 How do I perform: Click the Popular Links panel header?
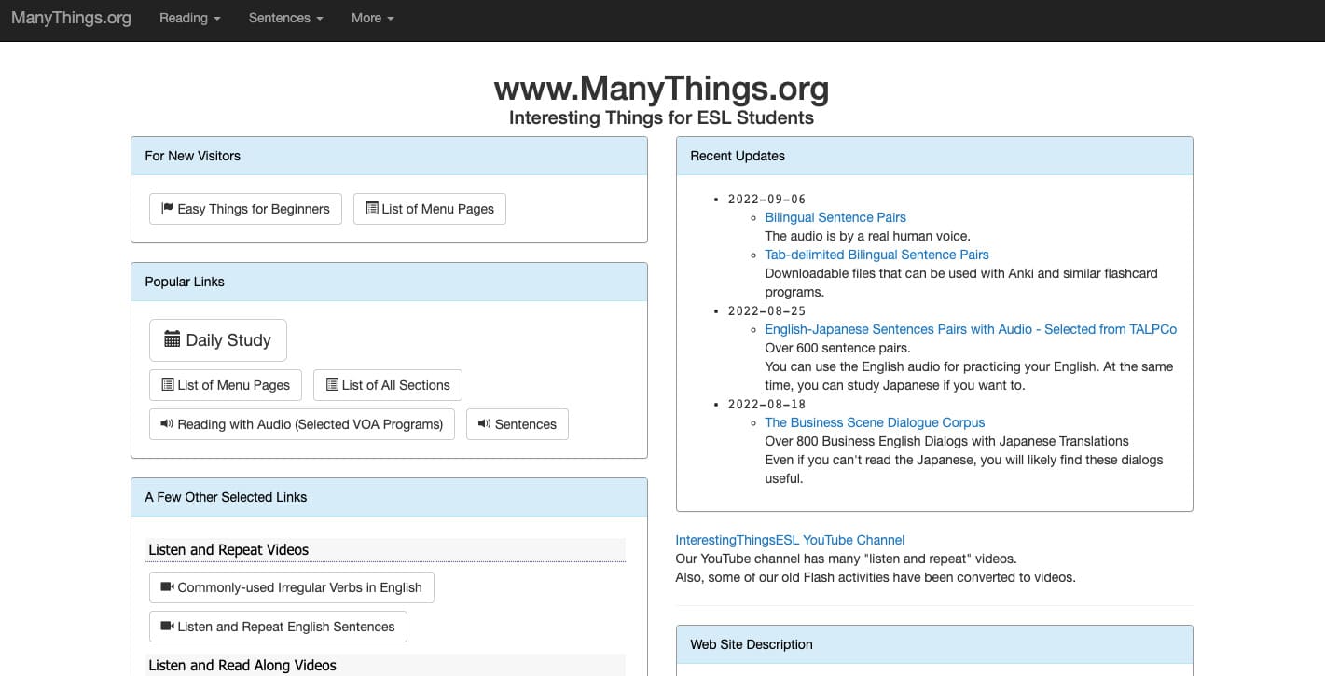389,282
